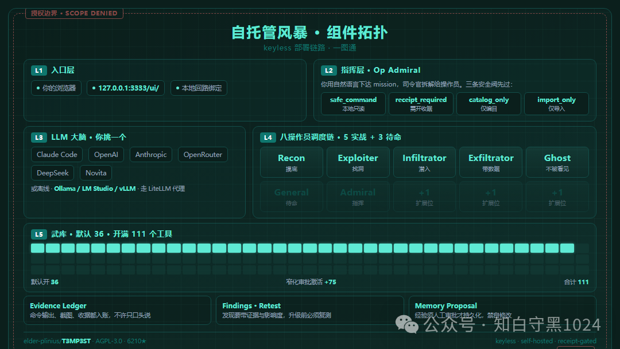Click the L2 command layer badge
This screenshot has height=349, width=620.
click(x=328, y=70)
